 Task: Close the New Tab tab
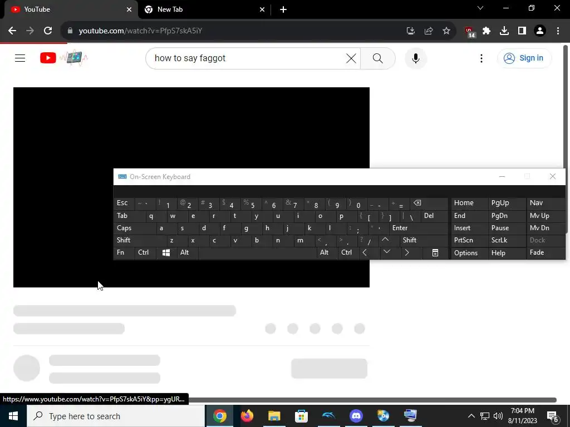point(262,9)
